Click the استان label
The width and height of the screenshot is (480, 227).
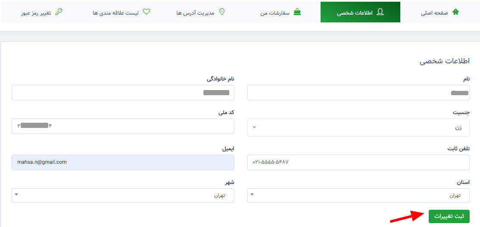(x=463, y=182)
